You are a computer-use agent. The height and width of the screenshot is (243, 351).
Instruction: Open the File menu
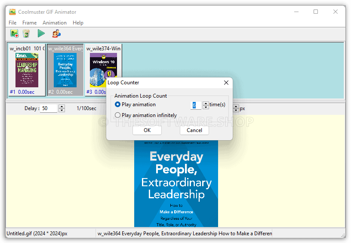[12, 23]
